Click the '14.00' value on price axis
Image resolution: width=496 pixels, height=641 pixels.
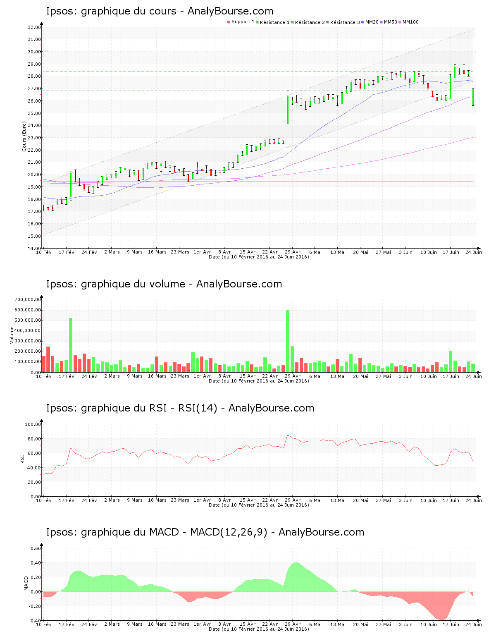[34, 249]
